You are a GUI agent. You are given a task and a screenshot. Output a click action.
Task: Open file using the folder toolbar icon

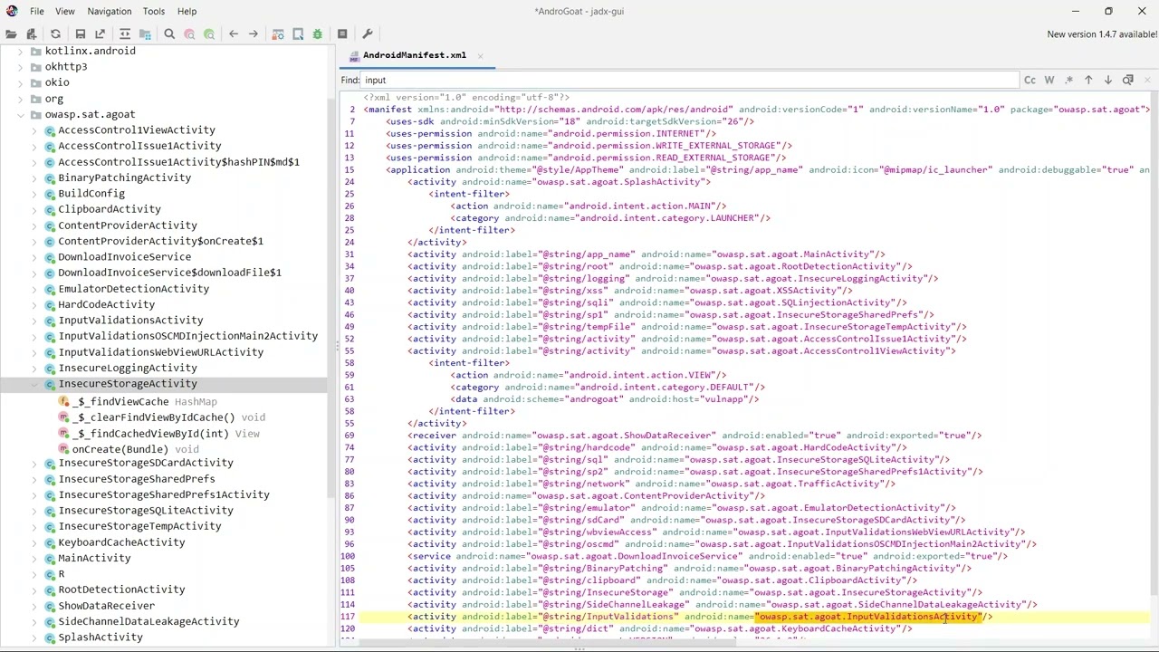coord(11,34)
